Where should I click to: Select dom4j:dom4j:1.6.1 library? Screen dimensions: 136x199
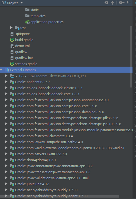point(35,160)
